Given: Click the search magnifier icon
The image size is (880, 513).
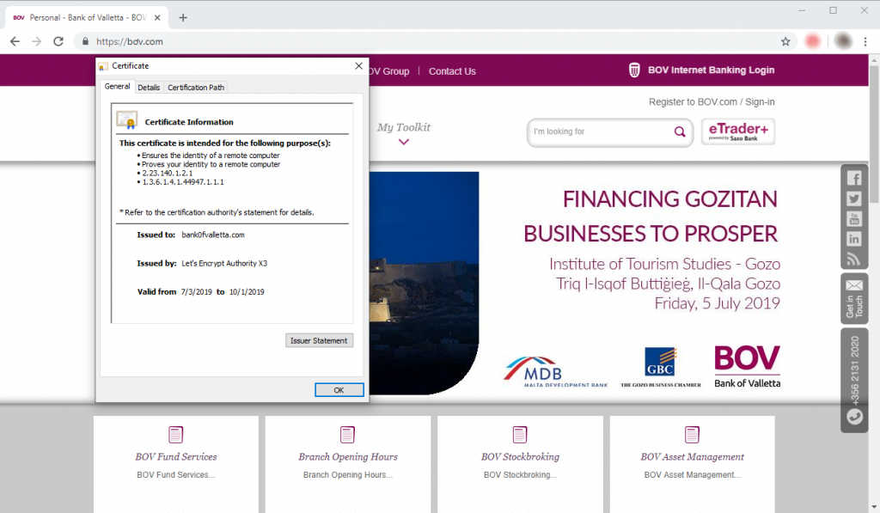Looking at the screenshot, I should click(x=680, y=131).
